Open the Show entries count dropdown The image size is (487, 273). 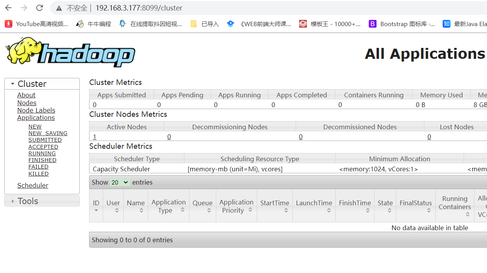(120, 182)
